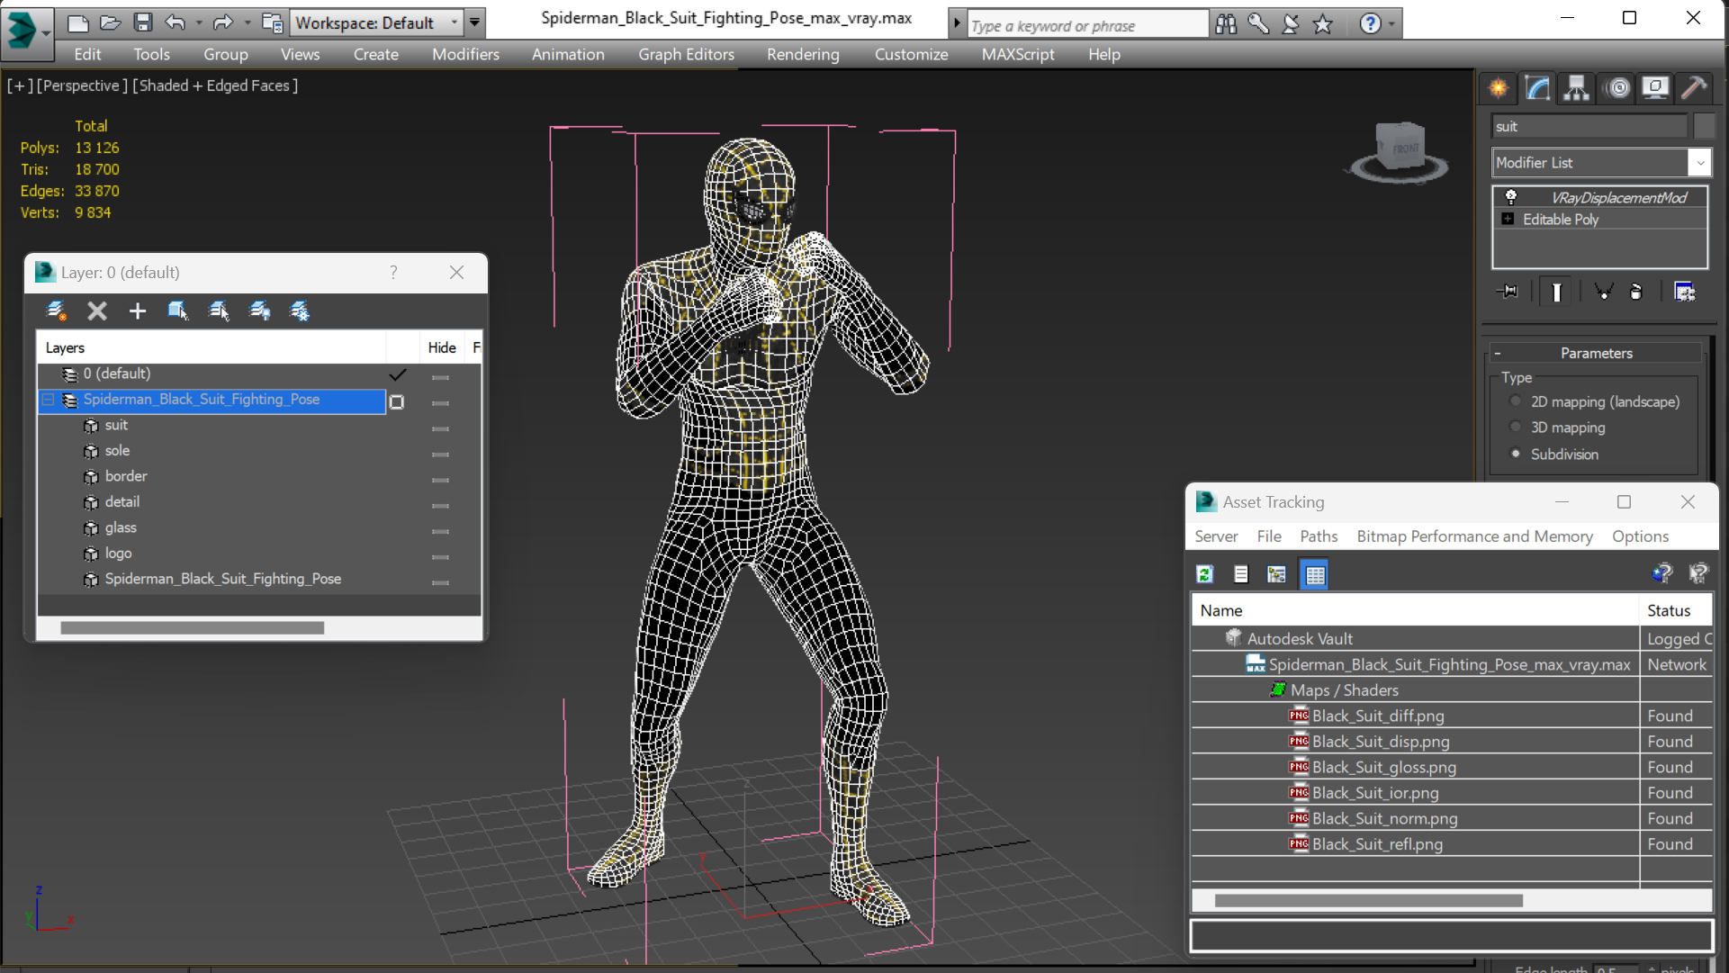The height and width of the screenshot is (973, 1729).
Task: Click Create New Layer icon
Action: point(56,311)
